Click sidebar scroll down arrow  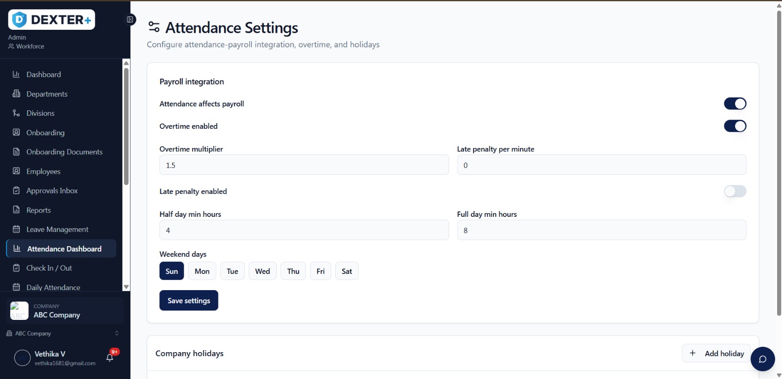(126, 287)
